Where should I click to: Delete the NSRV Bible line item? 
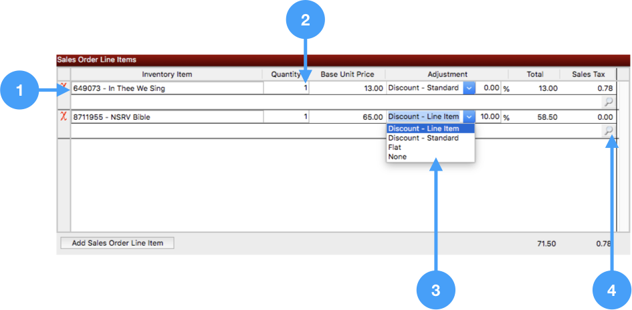64,117
